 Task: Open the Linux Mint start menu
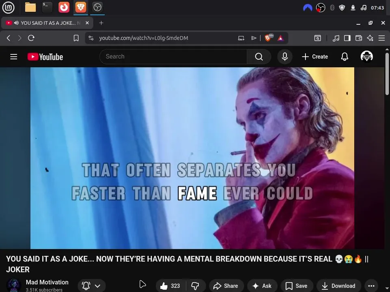point(8,7)
